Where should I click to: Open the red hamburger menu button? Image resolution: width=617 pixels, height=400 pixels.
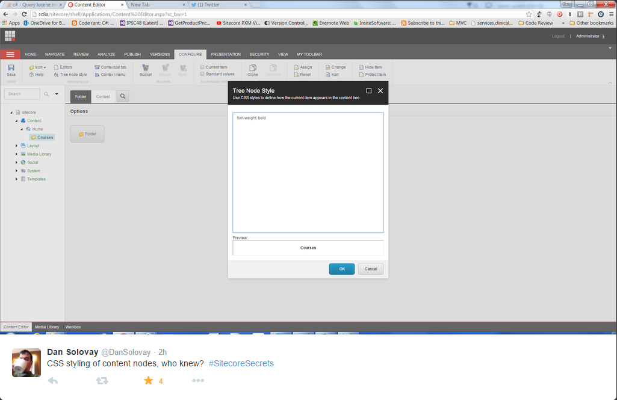coord(10,54)
